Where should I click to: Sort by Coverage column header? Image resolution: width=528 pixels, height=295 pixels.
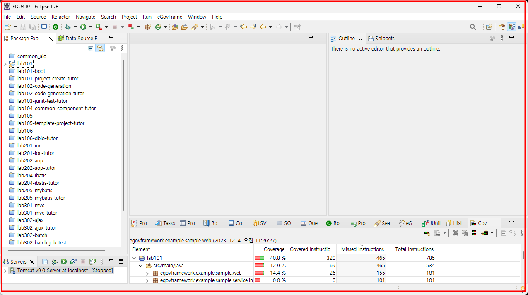click(270, 249)
